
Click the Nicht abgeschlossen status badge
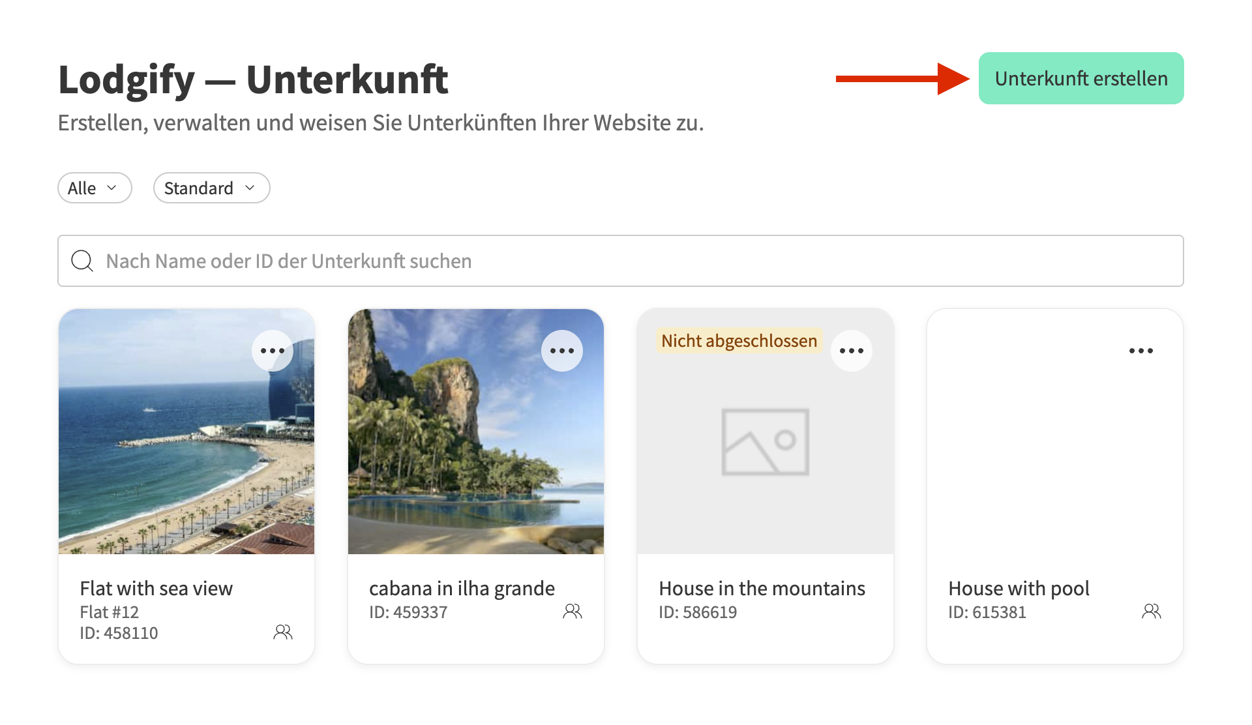[x=739, y=340]
